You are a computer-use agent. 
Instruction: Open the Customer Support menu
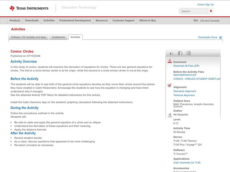click(x=124, y=20)
